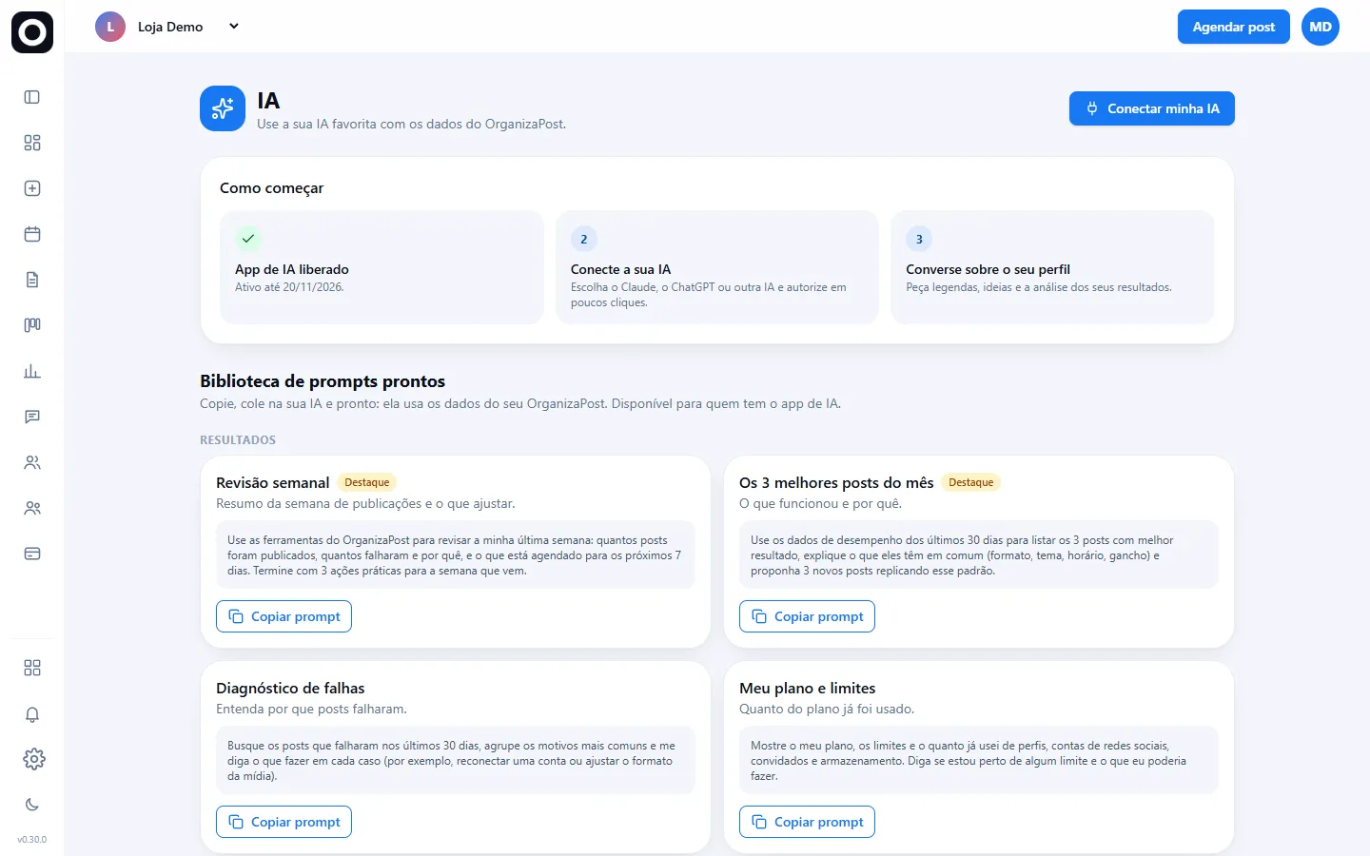
Task: Open the document page icon in sidebar
Action: (32, 280)
